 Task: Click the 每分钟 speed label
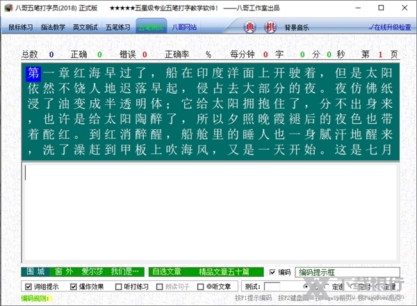pos(243,54)
